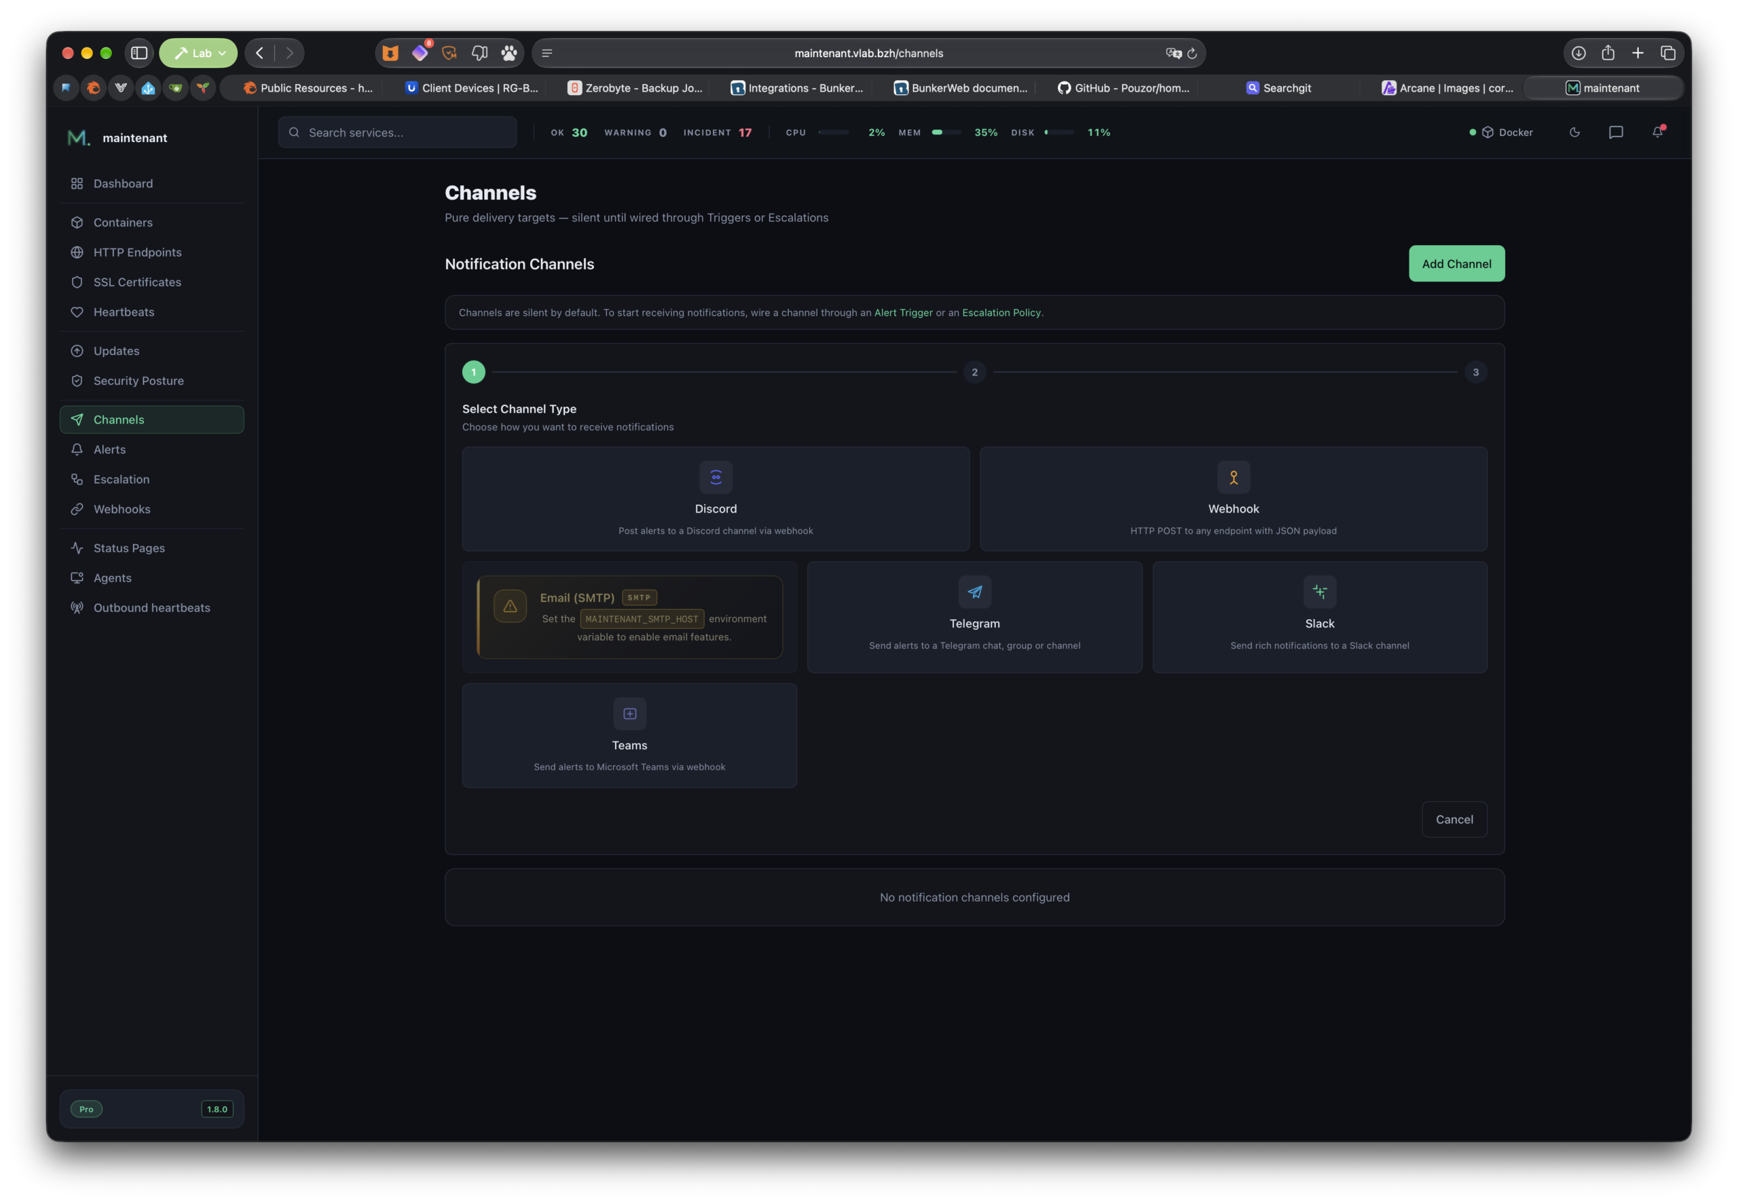Open the Lab profile dropdown

(x=198, y=53)
